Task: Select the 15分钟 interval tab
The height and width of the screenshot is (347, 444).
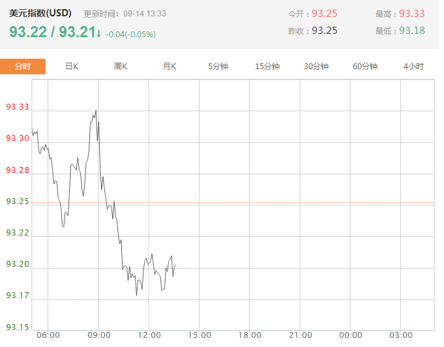Action: [267, 67]
